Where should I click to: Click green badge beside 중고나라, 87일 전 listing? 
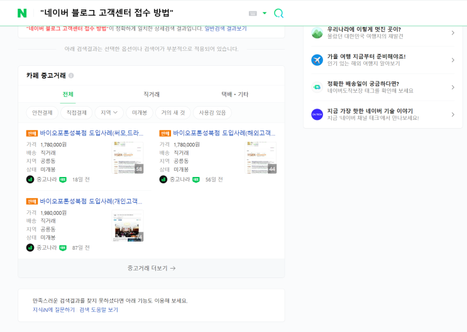[x=63, y=248]
